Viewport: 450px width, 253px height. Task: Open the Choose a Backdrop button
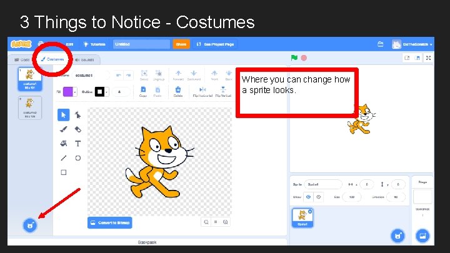coord(422,236)
